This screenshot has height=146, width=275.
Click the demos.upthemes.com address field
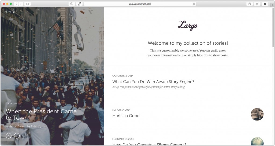140,4
